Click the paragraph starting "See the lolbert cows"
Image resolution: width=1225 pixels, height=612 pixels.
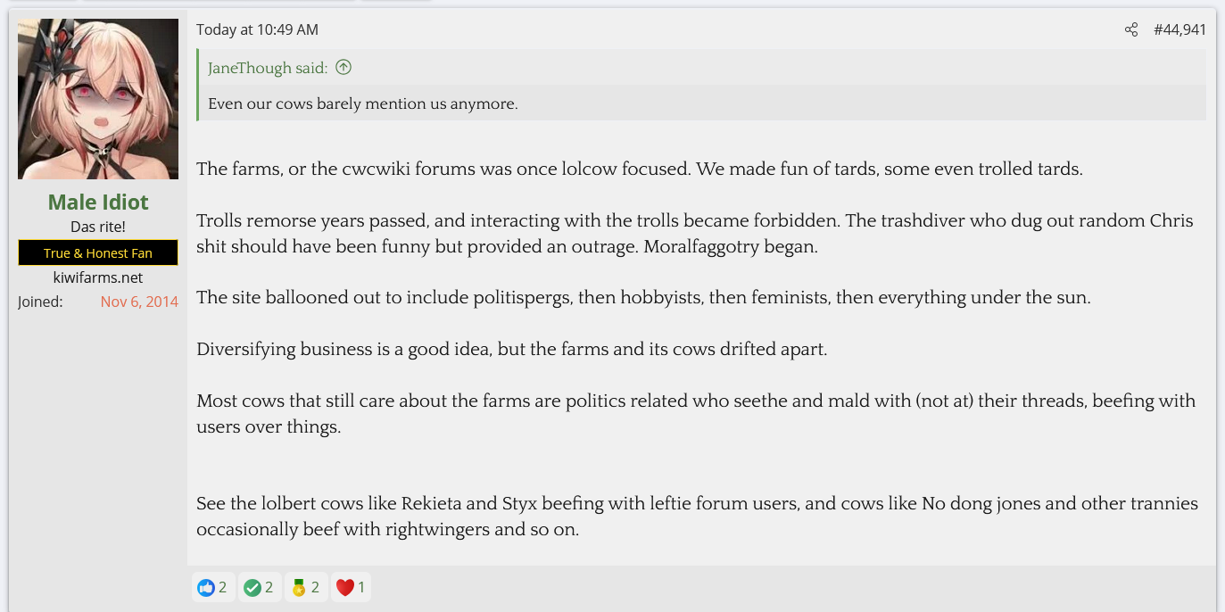(696, 517)
